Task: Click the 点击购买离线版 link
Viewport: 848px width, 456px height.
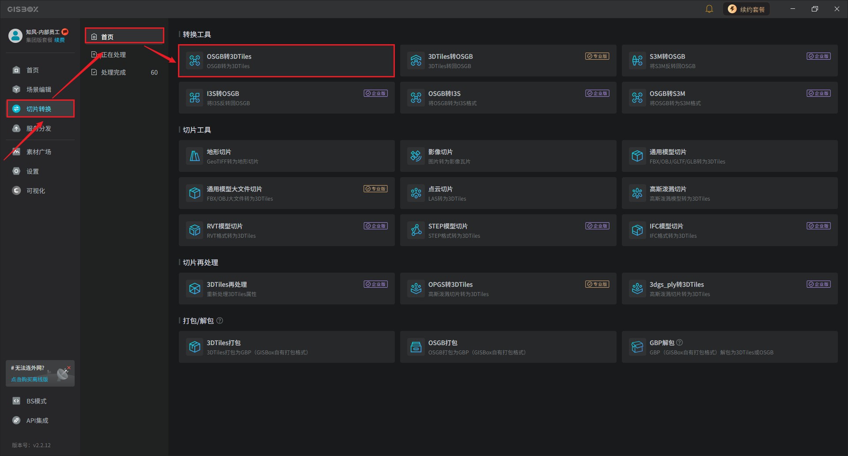Action: pos(30,379)
